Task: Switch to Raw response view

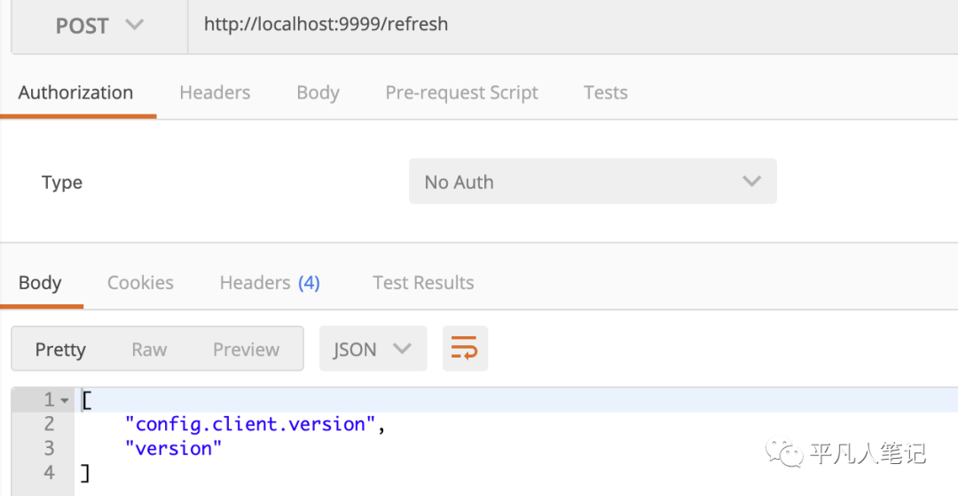Action: [x=149, y=350]
